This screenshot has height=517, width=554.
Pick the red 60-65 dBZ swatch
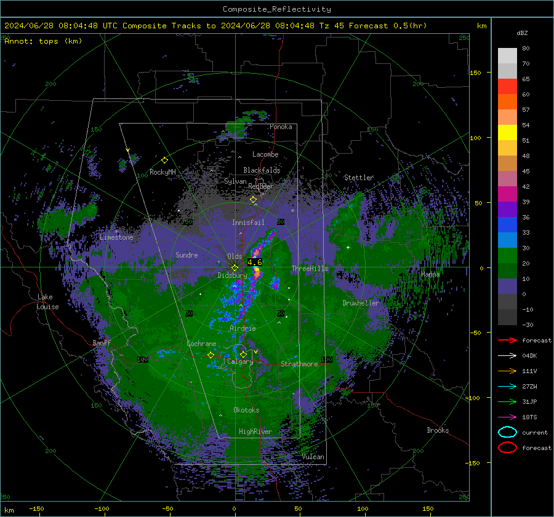[507, 87]
